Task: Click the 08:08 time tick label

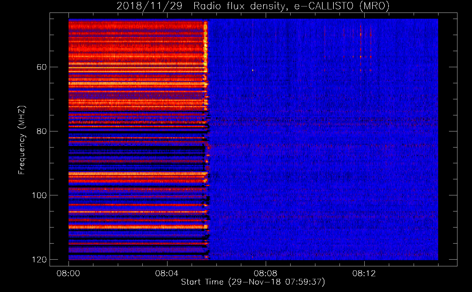Action: point(265,274)
